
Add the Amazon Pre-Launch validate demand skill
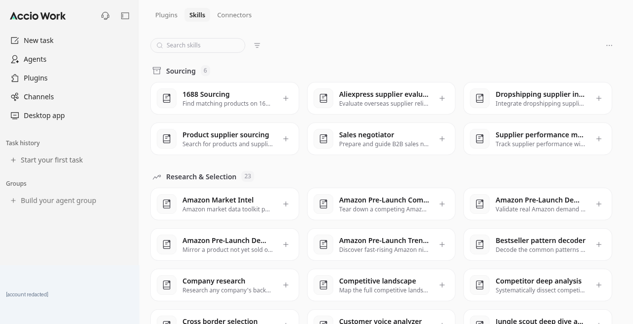pos(599,204)
